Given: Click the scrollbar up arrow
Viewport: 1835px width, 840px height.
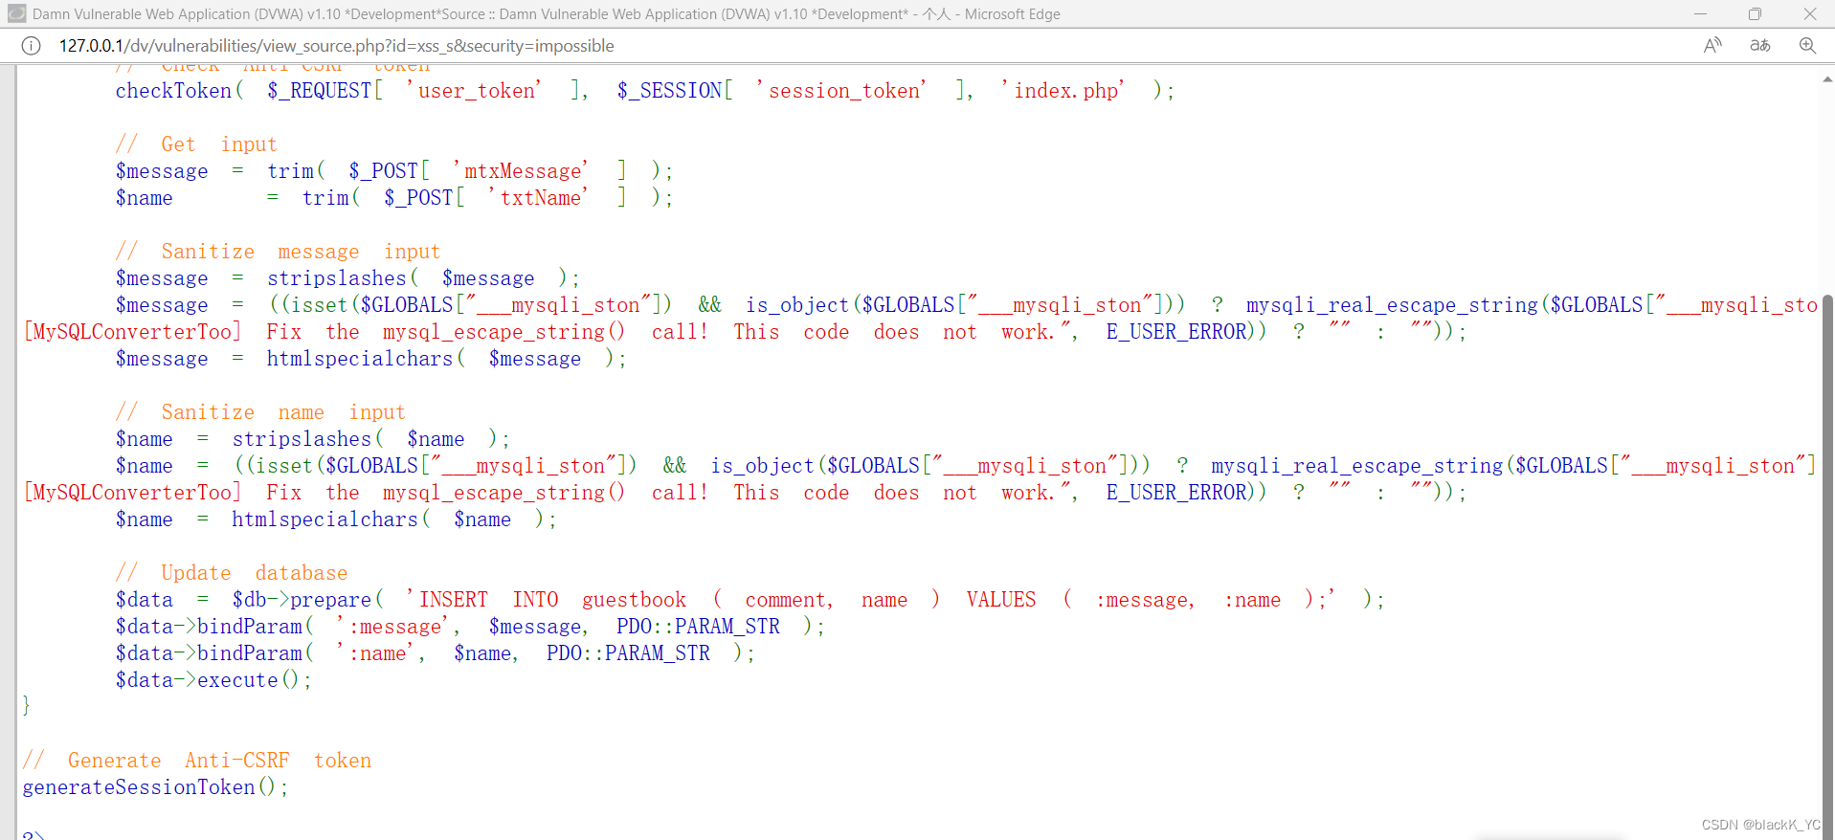Looking at the screenshot, I should tap(1827, 80).
